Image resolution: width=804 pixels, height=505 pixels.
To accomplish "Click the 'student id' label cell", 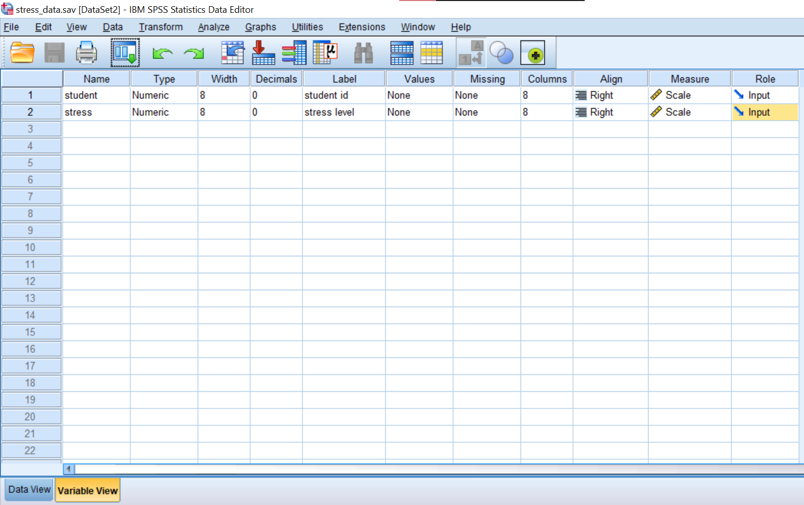I will pyautogui.click(x=344, y=95).
